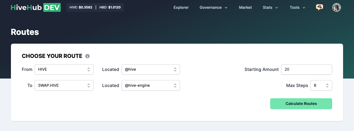Open the To token dropdown showing SWAP.HIVE
354x131 pixels.
point(64,86)
